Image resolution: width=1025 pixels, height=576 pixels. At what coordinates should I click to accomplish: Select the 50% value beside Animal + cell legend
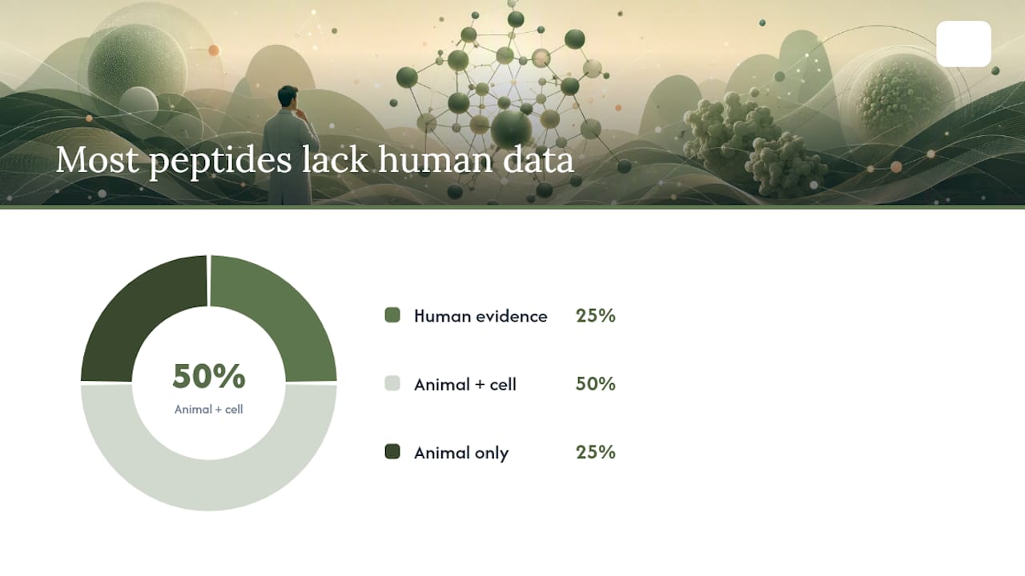(596, 384)
